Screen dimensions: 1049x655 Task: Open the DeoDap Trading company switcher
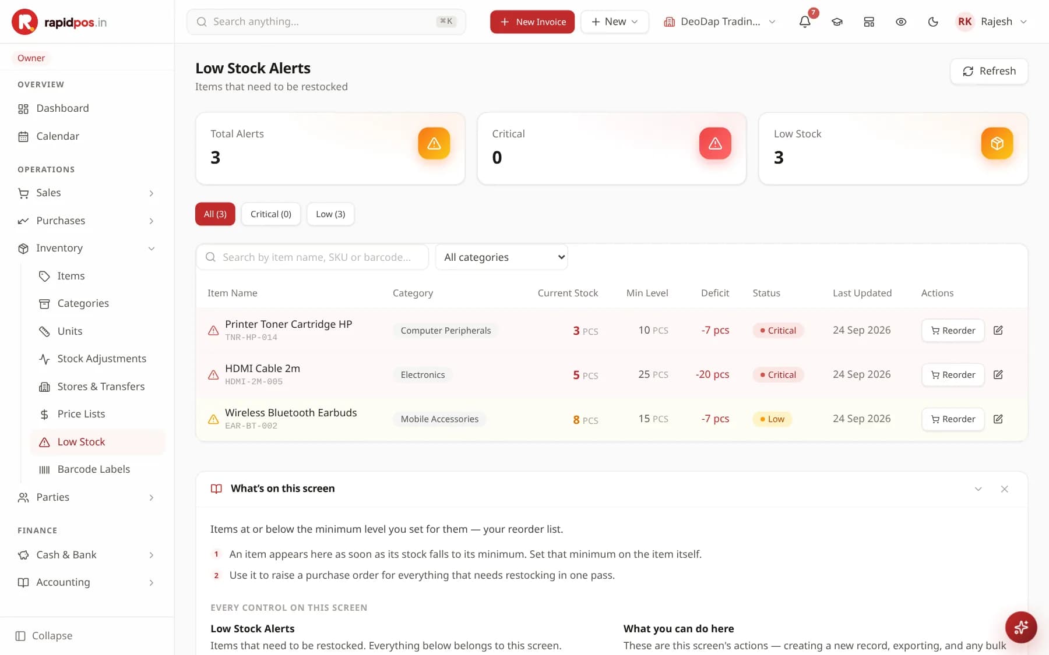coord(720,22)
